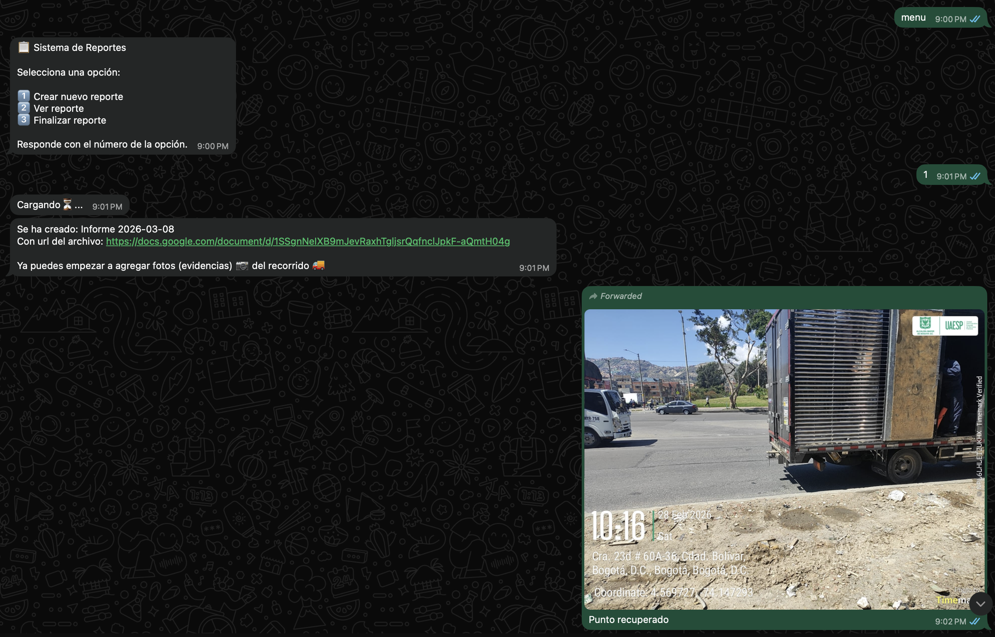This screenshot has height=637, width=995.
Task: Click the clipboard emoji beside Sistema de Reportes
Action: pyautogui.click(x=24, y=47)
